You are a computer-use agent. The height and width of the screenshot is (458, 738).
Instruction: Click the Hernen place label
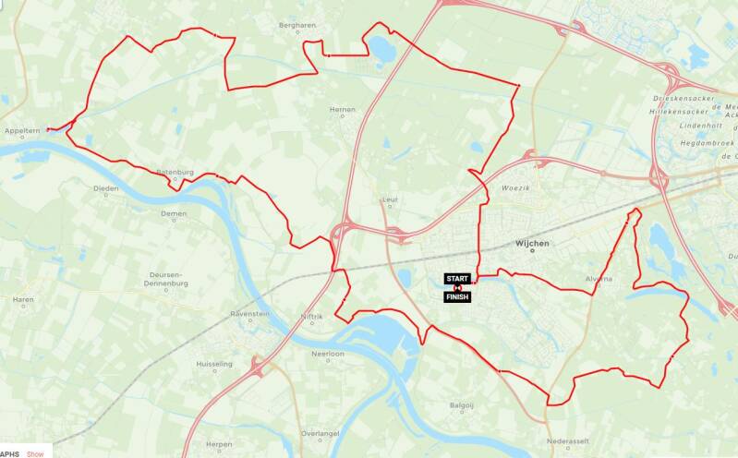pos(342,109)
